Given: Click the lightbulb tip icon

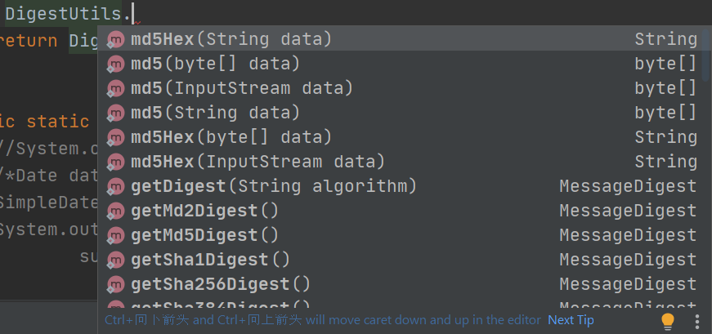Looking at the screenshot, I should tap(668, 321).
